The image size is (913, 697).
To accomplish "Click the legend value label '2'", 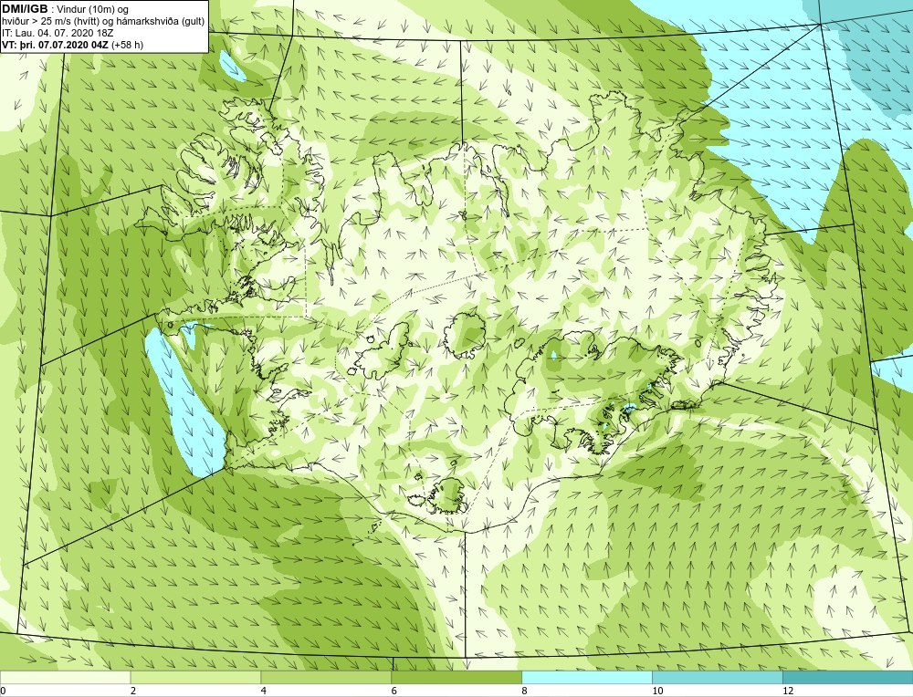I will 133,691.
